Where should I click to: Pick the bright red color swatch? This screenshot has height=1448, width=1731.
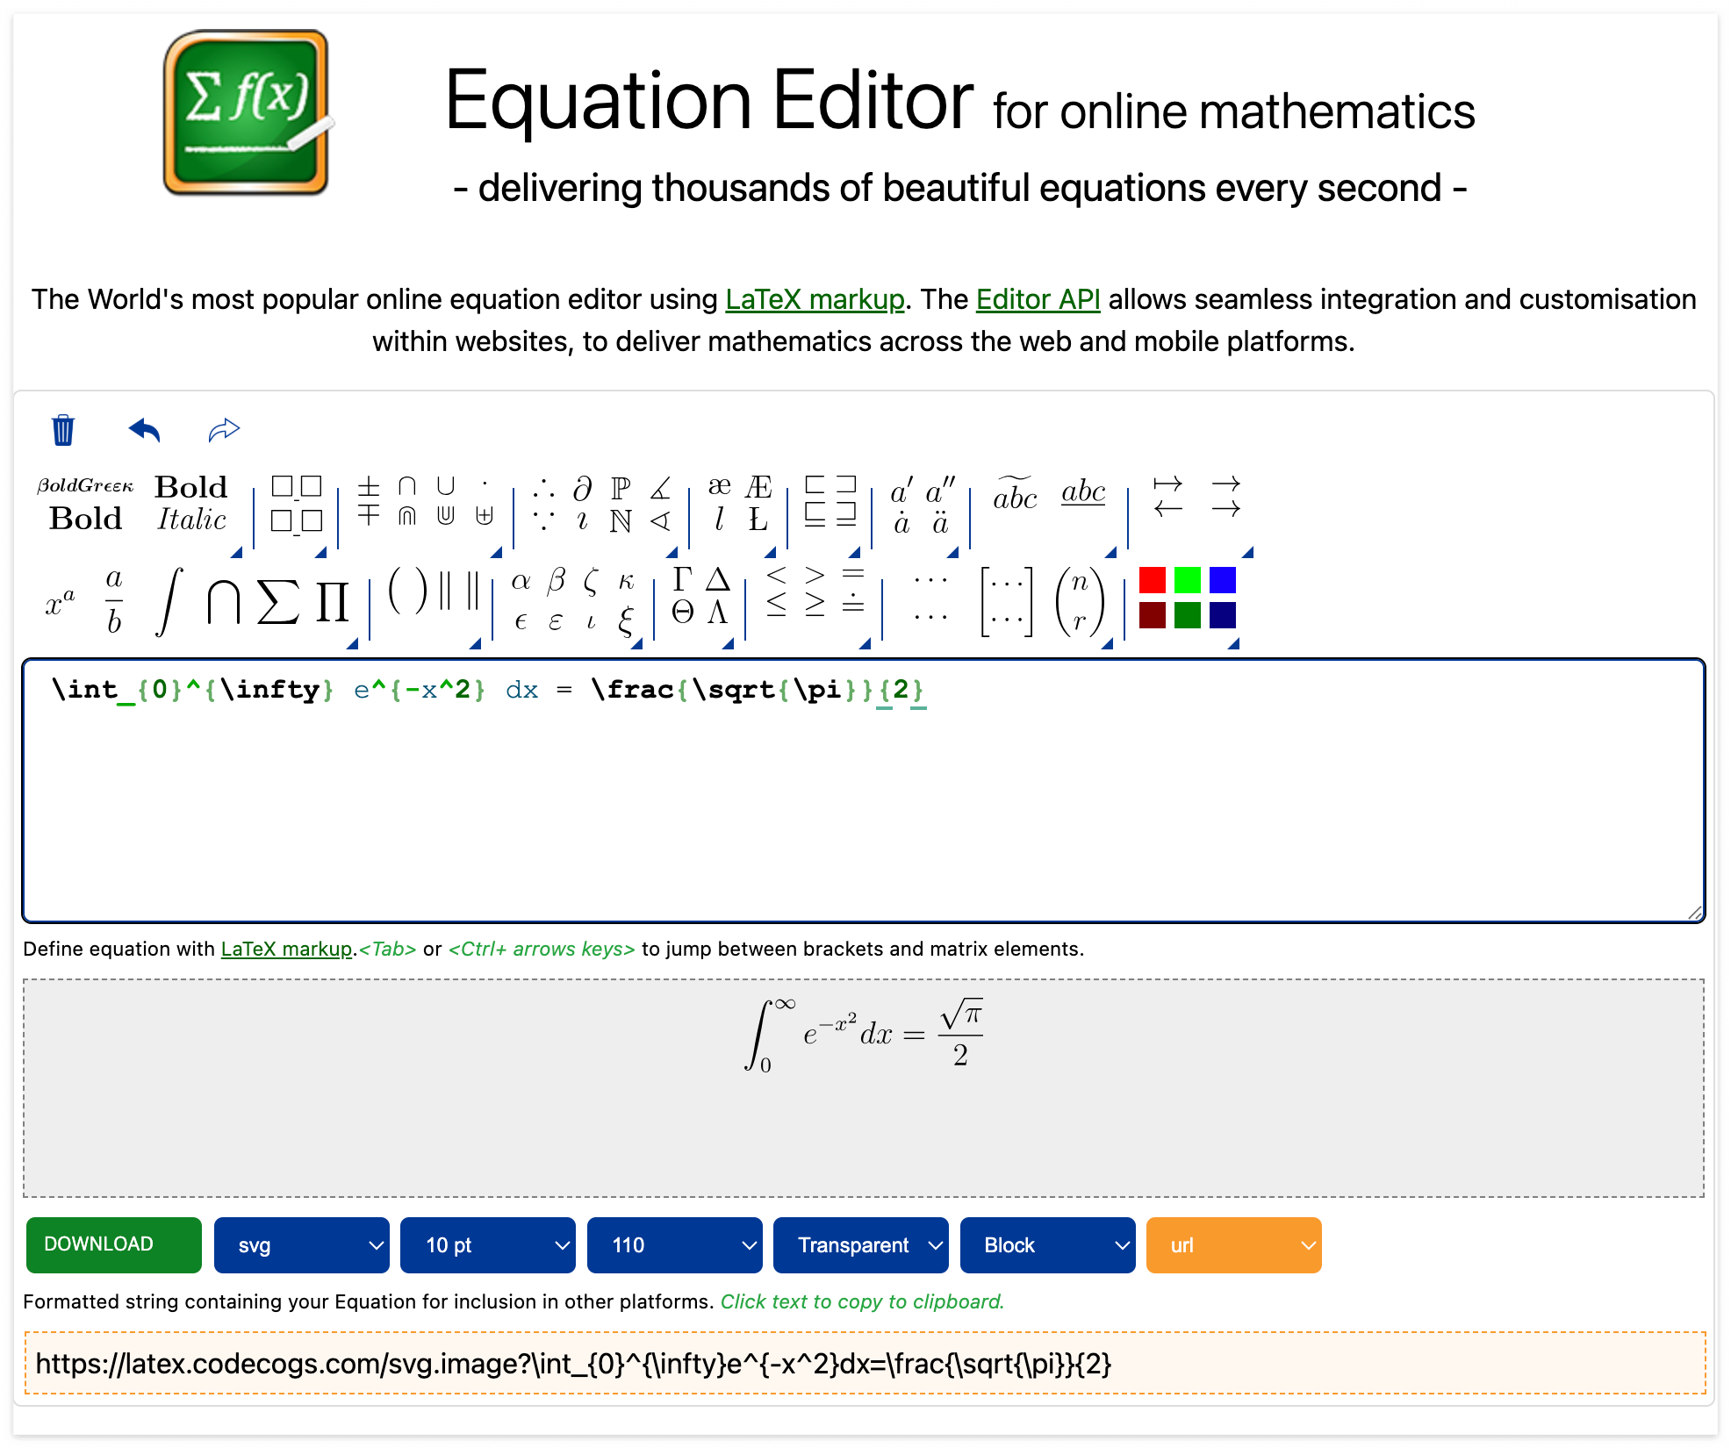[x=1152, y=580]
